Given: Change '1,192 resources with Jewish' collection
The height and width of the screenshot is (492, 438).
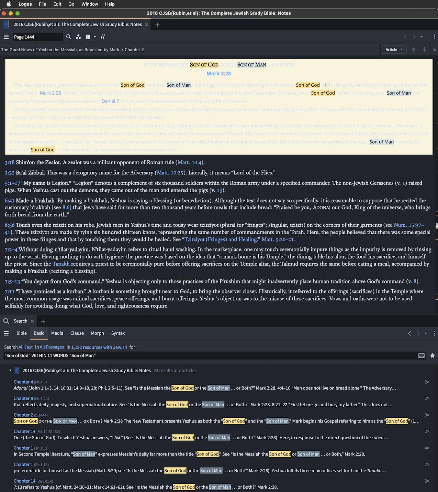Looking at the screenshot, I should [99, 347].
